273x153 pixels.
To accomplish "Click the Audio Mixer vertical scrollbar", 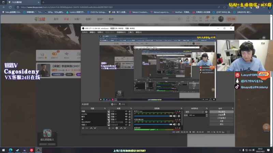I will click(x=182, y=118).
